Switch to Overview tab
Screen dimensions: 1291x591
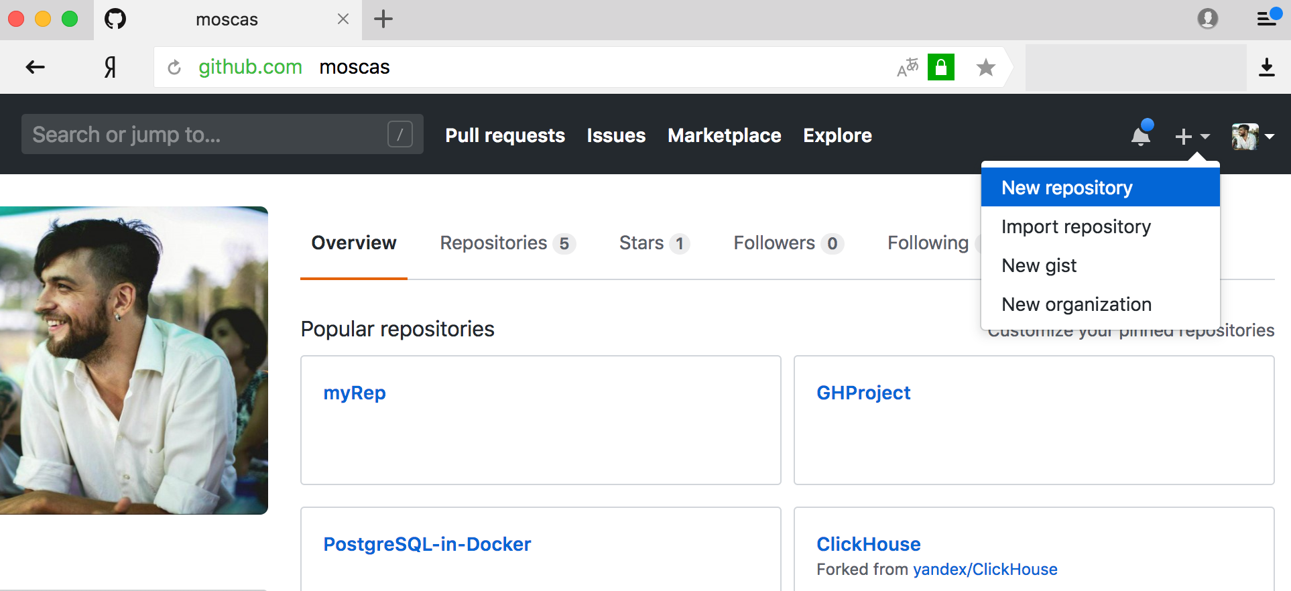[x=354, y=243]
